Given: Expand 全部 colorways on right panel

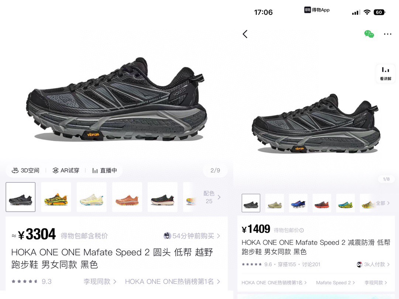Looking at the screenshot, I should point(383,203).
